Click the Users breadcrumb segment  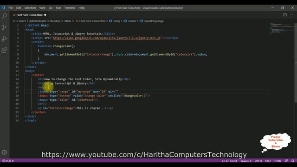[x=22, y=21]
